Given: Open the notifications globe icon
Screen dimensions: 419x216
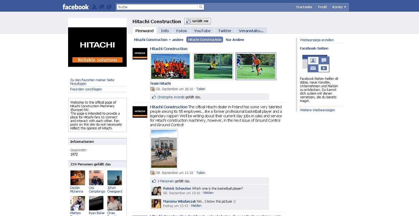Looking at the screenshot, I should (x=109, y=7).
